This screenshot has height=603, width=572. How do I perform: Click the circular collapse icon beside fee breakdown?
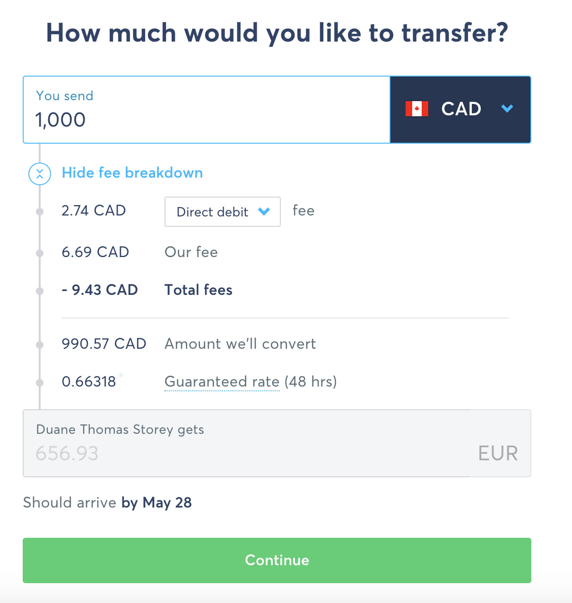tap(40, 173)
